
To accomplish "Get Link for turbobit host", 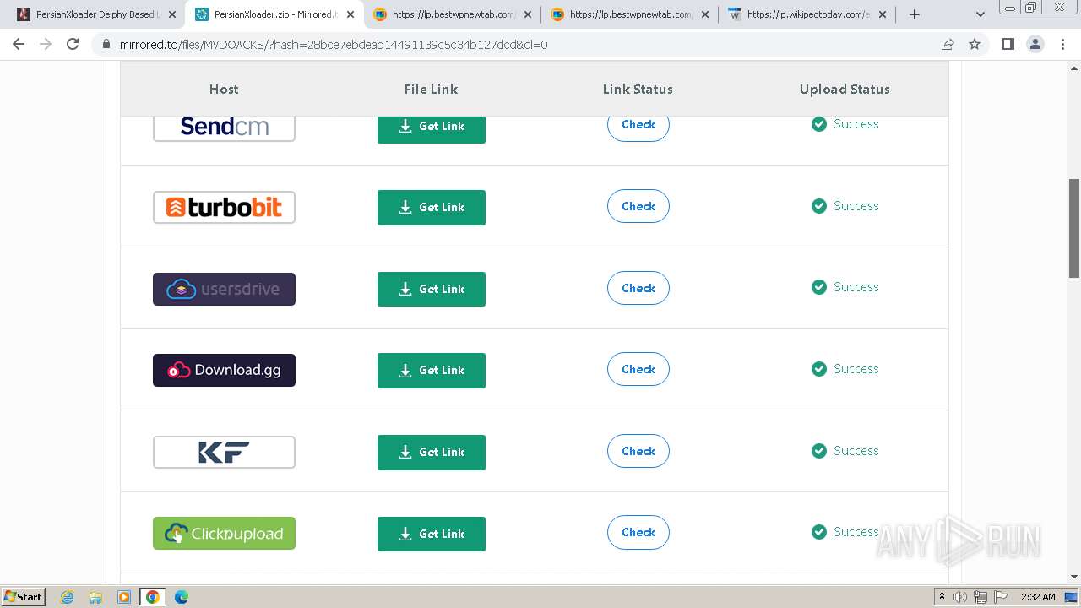I will pos(432,208).
